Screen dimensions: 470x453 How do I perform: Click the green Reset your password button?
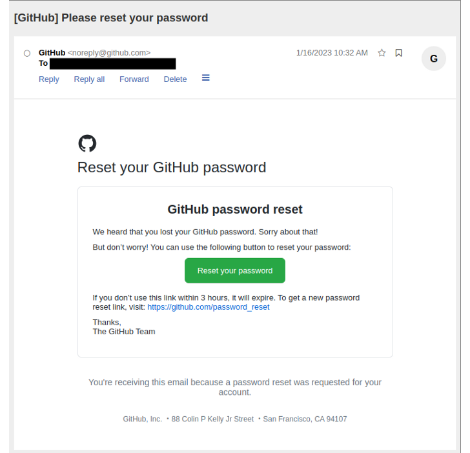(x=235, y=270)
